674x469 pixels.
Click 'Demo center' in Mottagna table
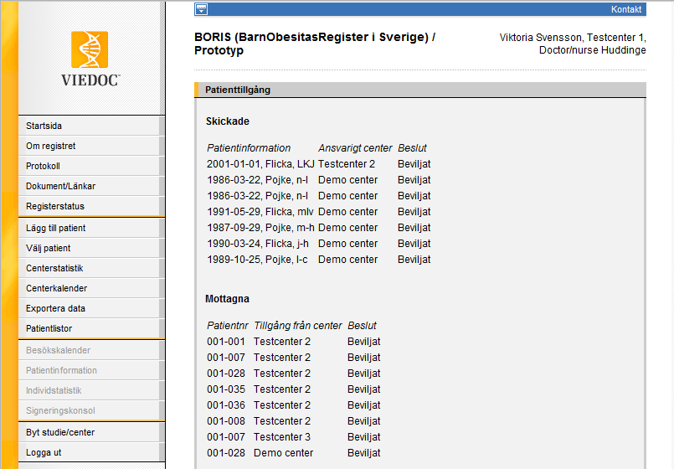coord(283,452)
